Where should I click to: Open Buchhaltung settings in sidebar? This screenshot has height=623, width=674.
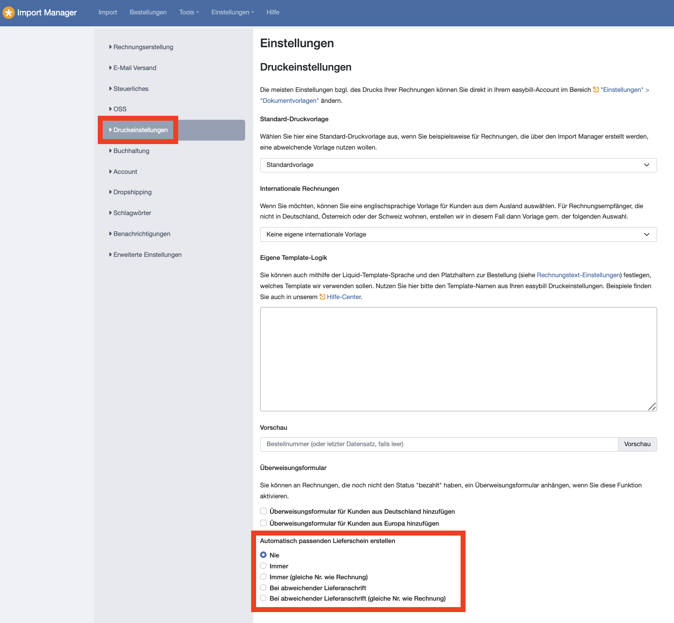click(131, 151)
